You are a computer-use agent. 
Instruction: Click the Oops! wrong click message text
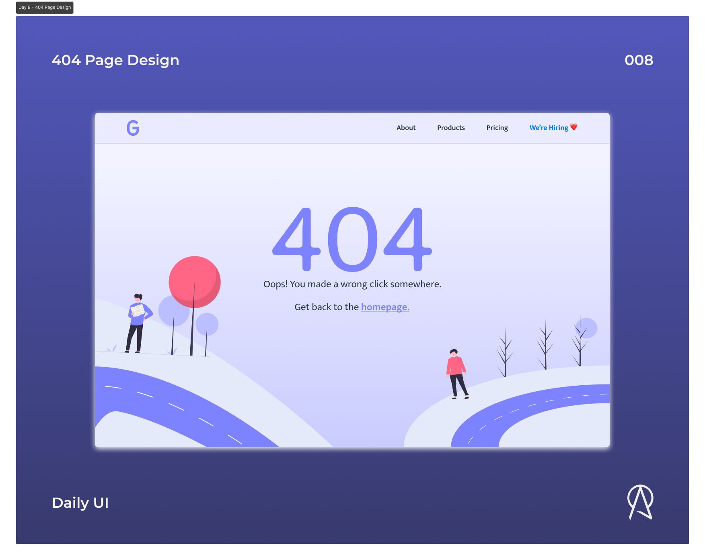coord(352,284)
